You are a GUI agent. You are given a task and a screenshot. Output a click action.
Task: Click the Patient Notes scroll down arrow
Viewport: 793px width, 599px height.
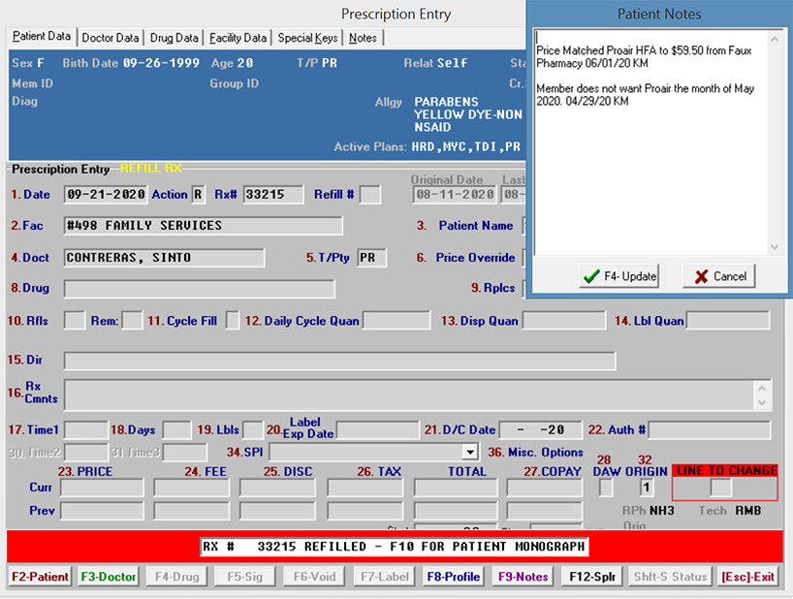click(775, 246)
